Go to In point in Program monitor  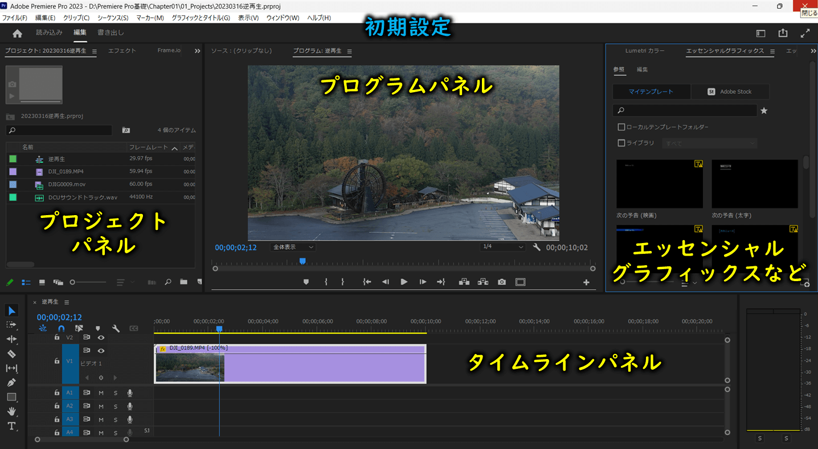click(x=367, y=282)
